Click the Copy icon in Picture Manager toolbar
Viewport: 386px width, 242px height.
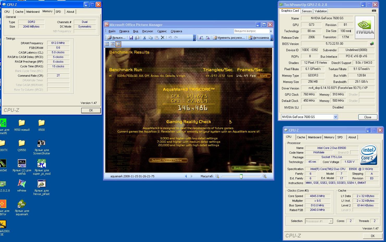pyautogui.click(x=150, y=38)
